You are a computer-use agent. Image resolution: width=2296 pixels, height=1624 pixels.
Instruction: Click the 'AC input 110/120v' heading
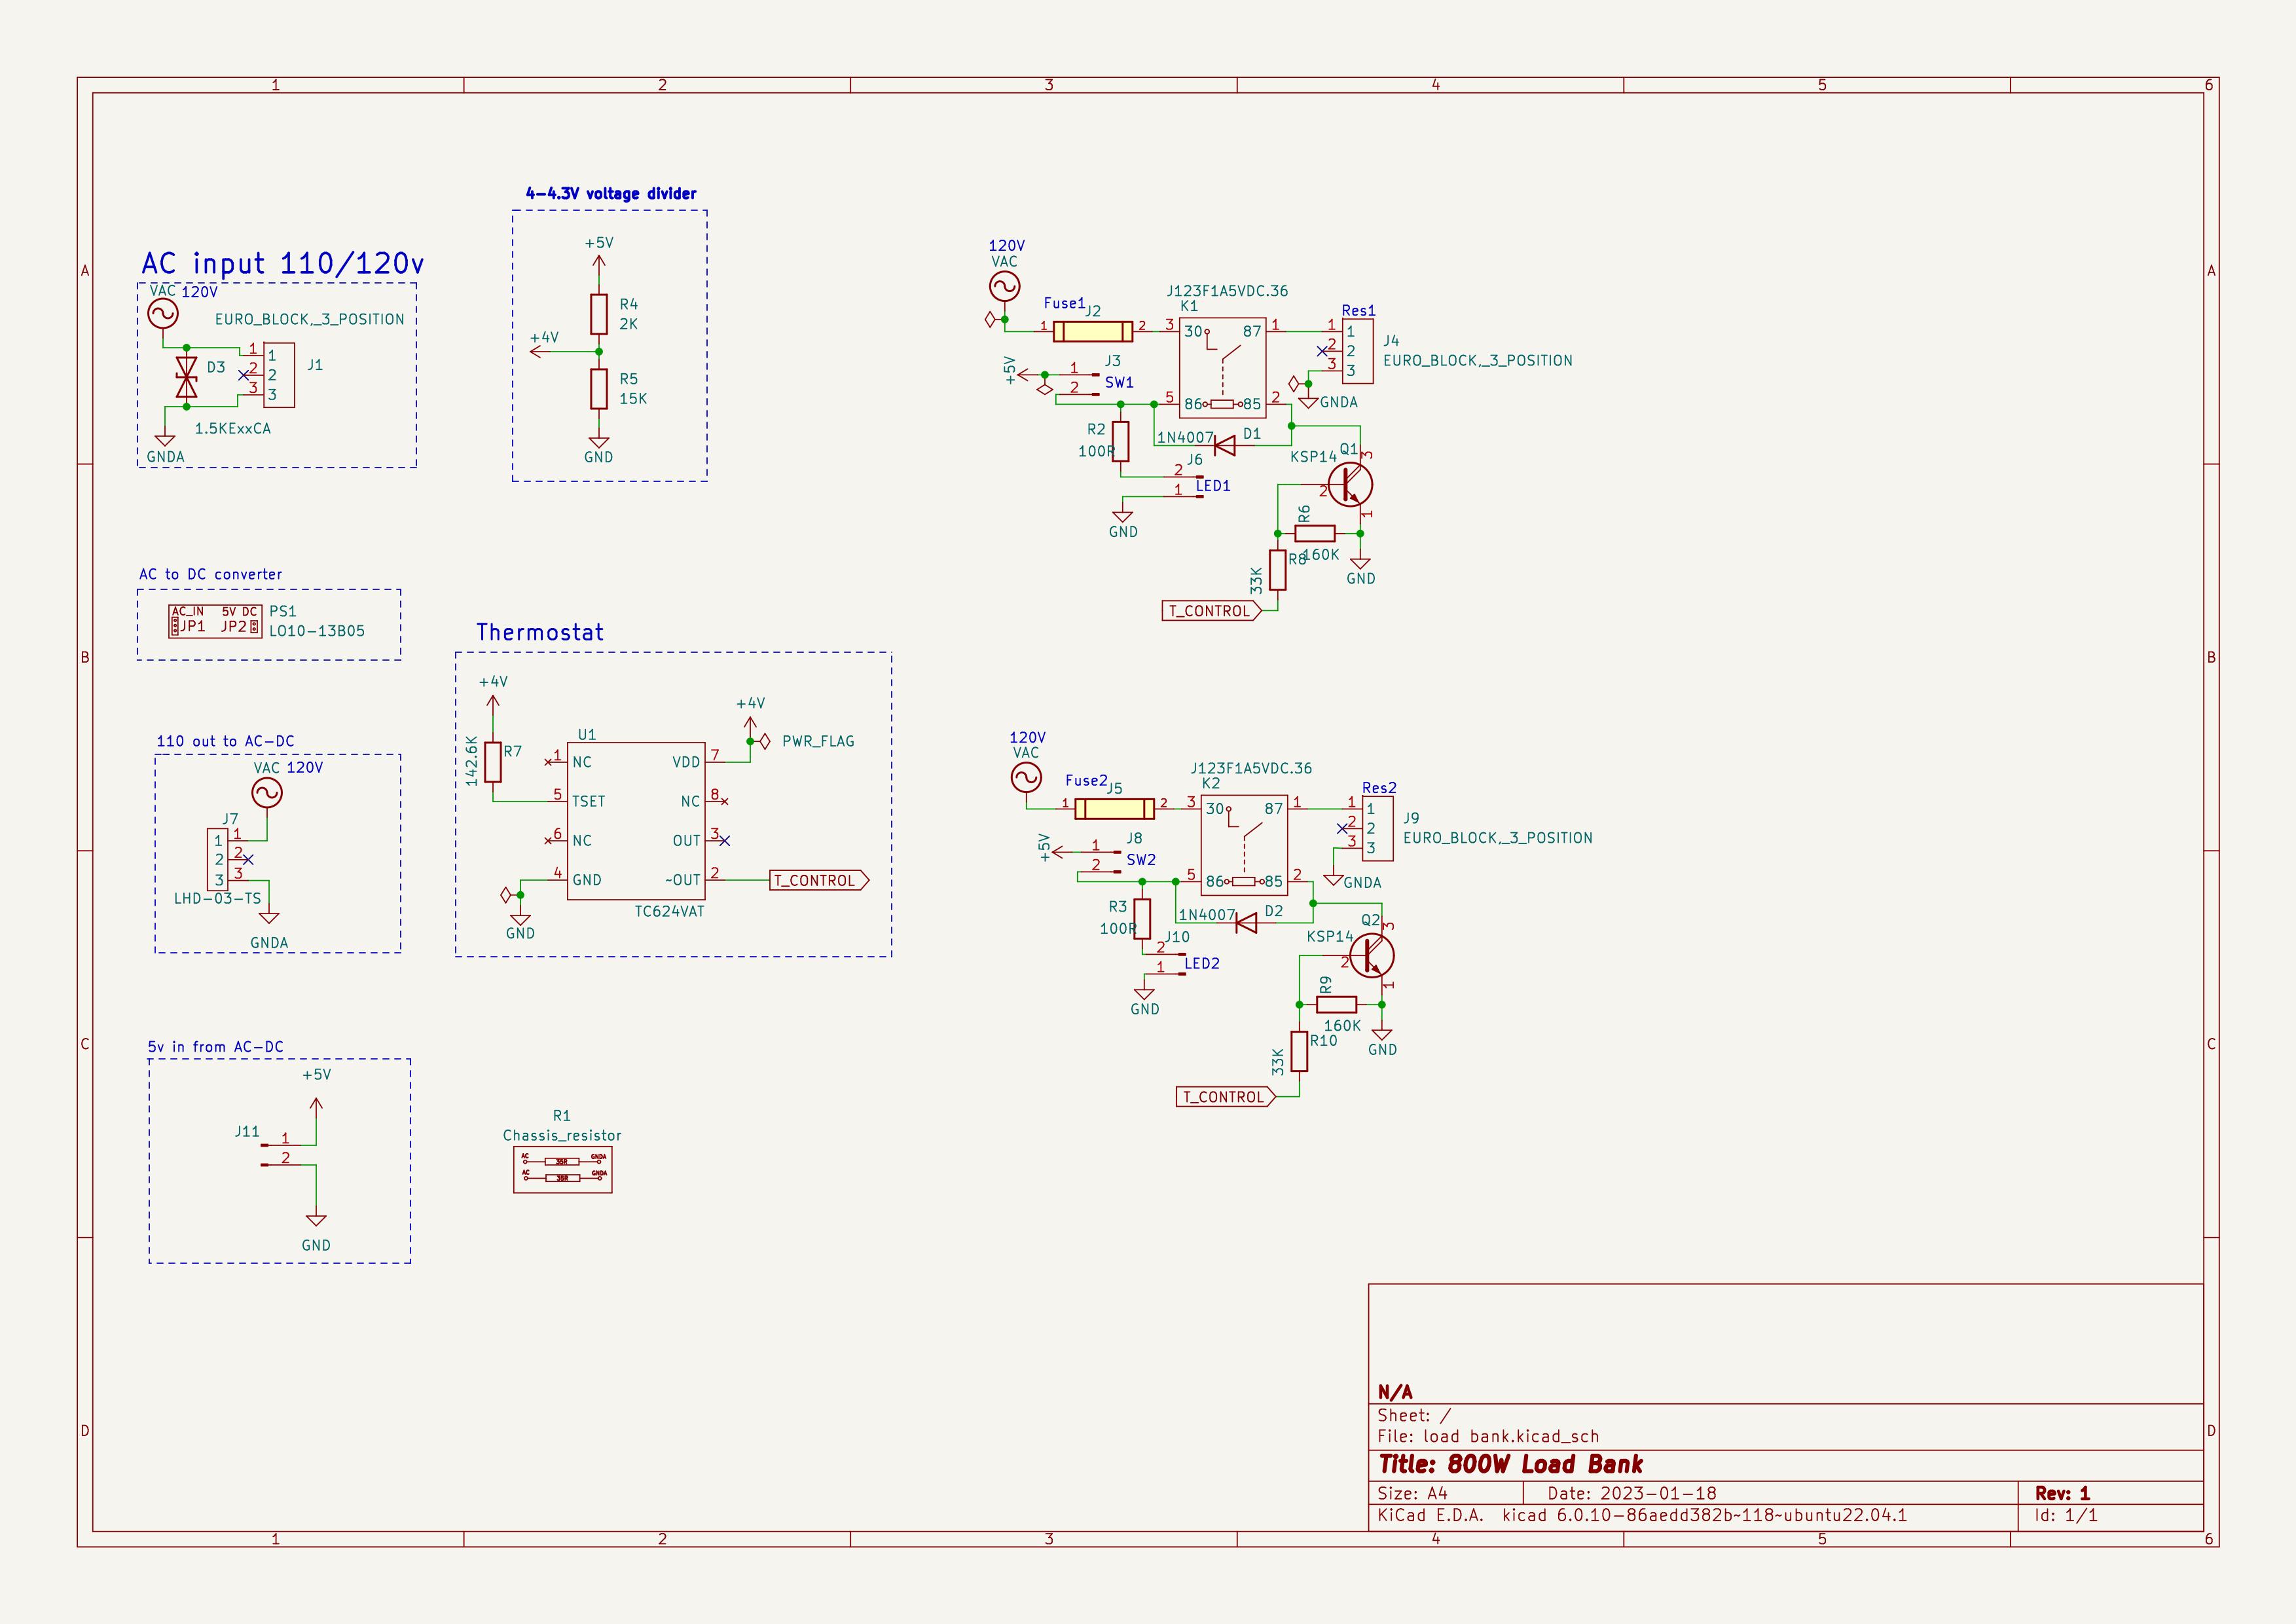tap(283, 263)
